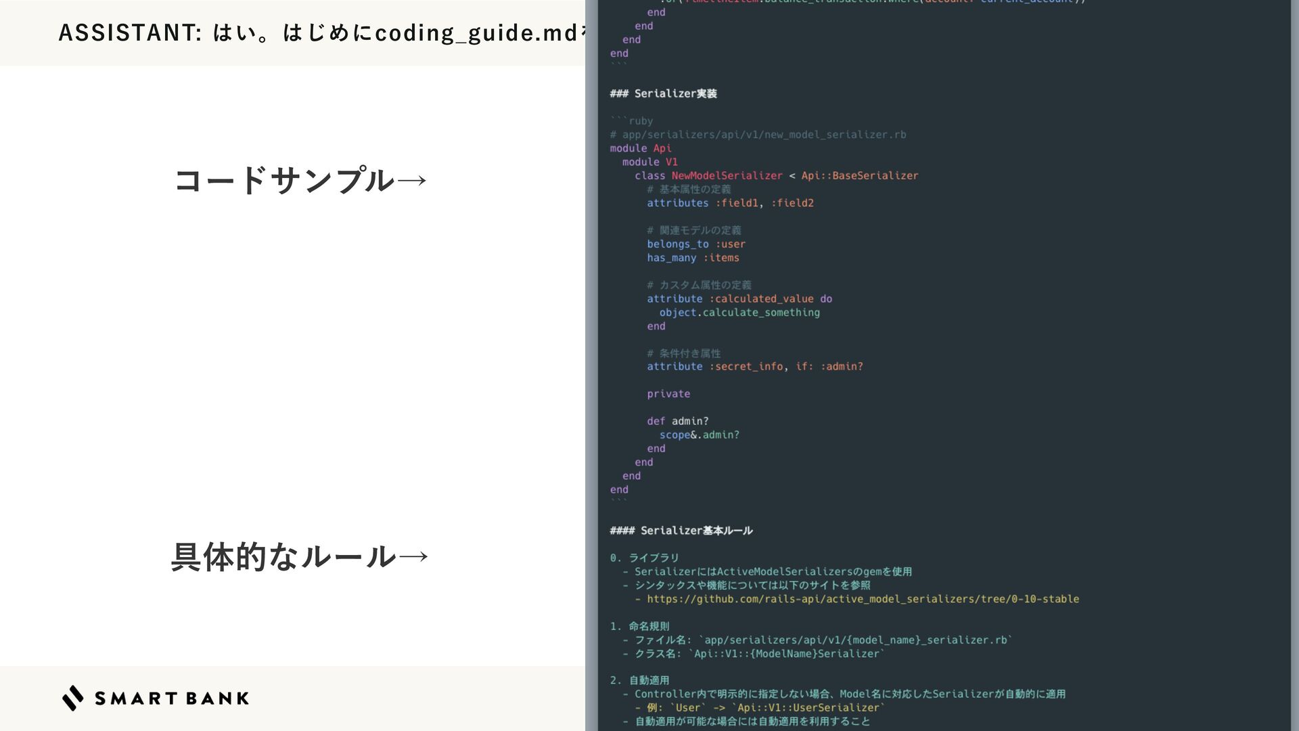Click the new_model_serializer.rb file path comment
Viewport: 1299px width, 731px height.
pos(758,135)
